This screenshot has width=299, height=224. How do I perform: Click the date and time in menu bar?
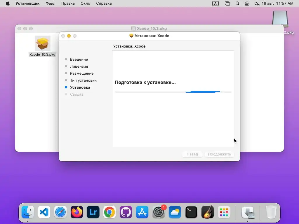coord(274,3)
